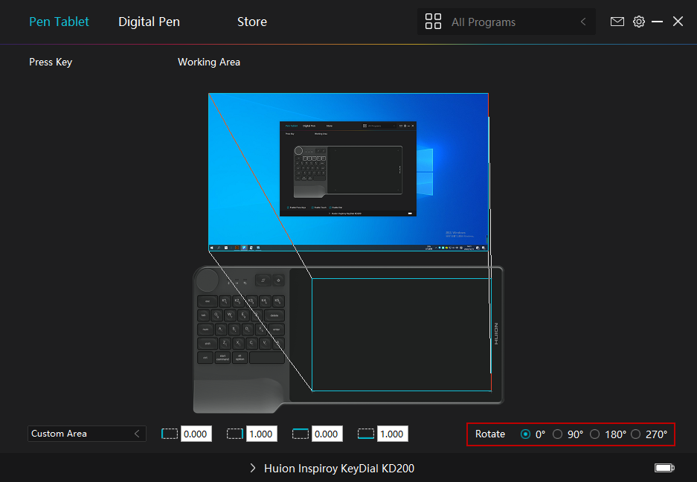Expand the All Programs dropdown
This screenshot has height=482, width=697.
pos(507,22)
